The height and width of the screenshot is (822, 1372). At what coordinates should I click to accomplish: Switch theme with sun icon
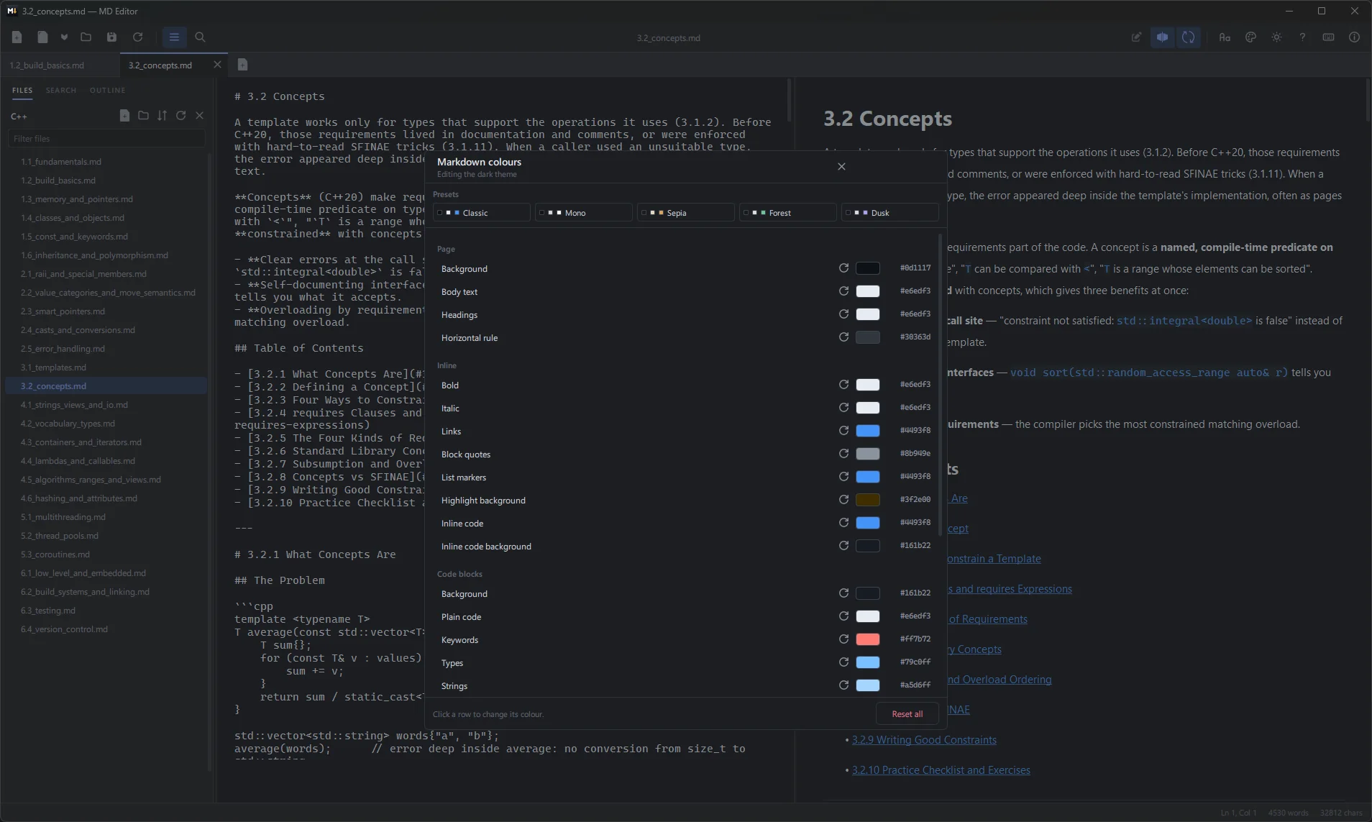(1276, 37)
